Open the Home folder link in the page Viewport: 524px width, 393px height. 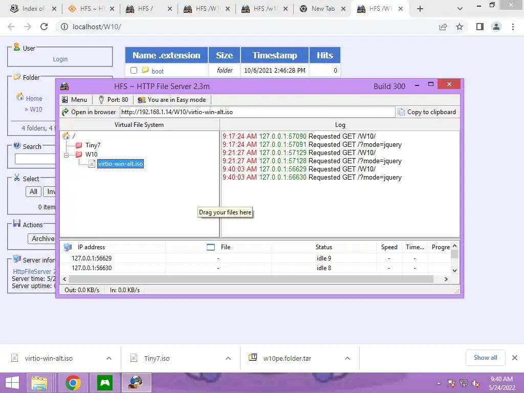[x=34, y=99]
